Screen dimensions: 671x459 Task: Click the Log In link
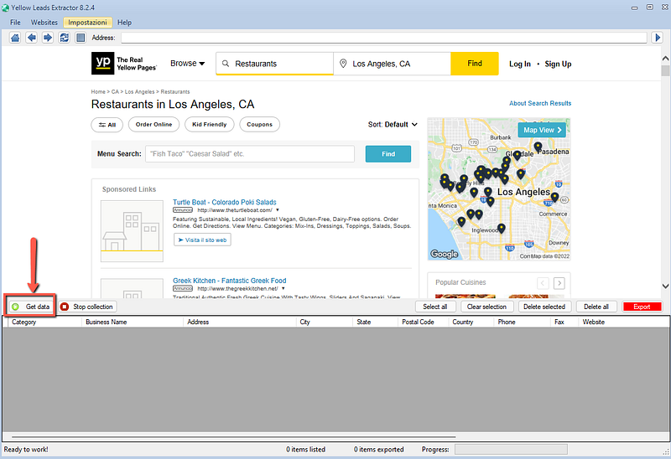519,64
